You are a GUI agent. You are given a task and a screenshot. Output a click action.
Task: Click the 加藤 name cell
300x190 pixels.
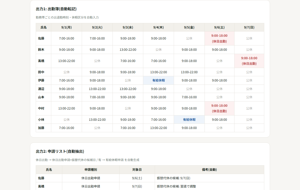(x=43, y=128)
